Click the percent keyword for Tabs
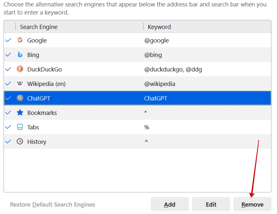 [147, 127]
